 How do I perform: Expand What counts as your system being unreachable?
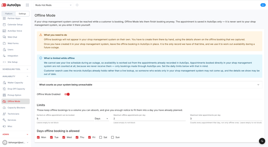(x=150, y=85)
